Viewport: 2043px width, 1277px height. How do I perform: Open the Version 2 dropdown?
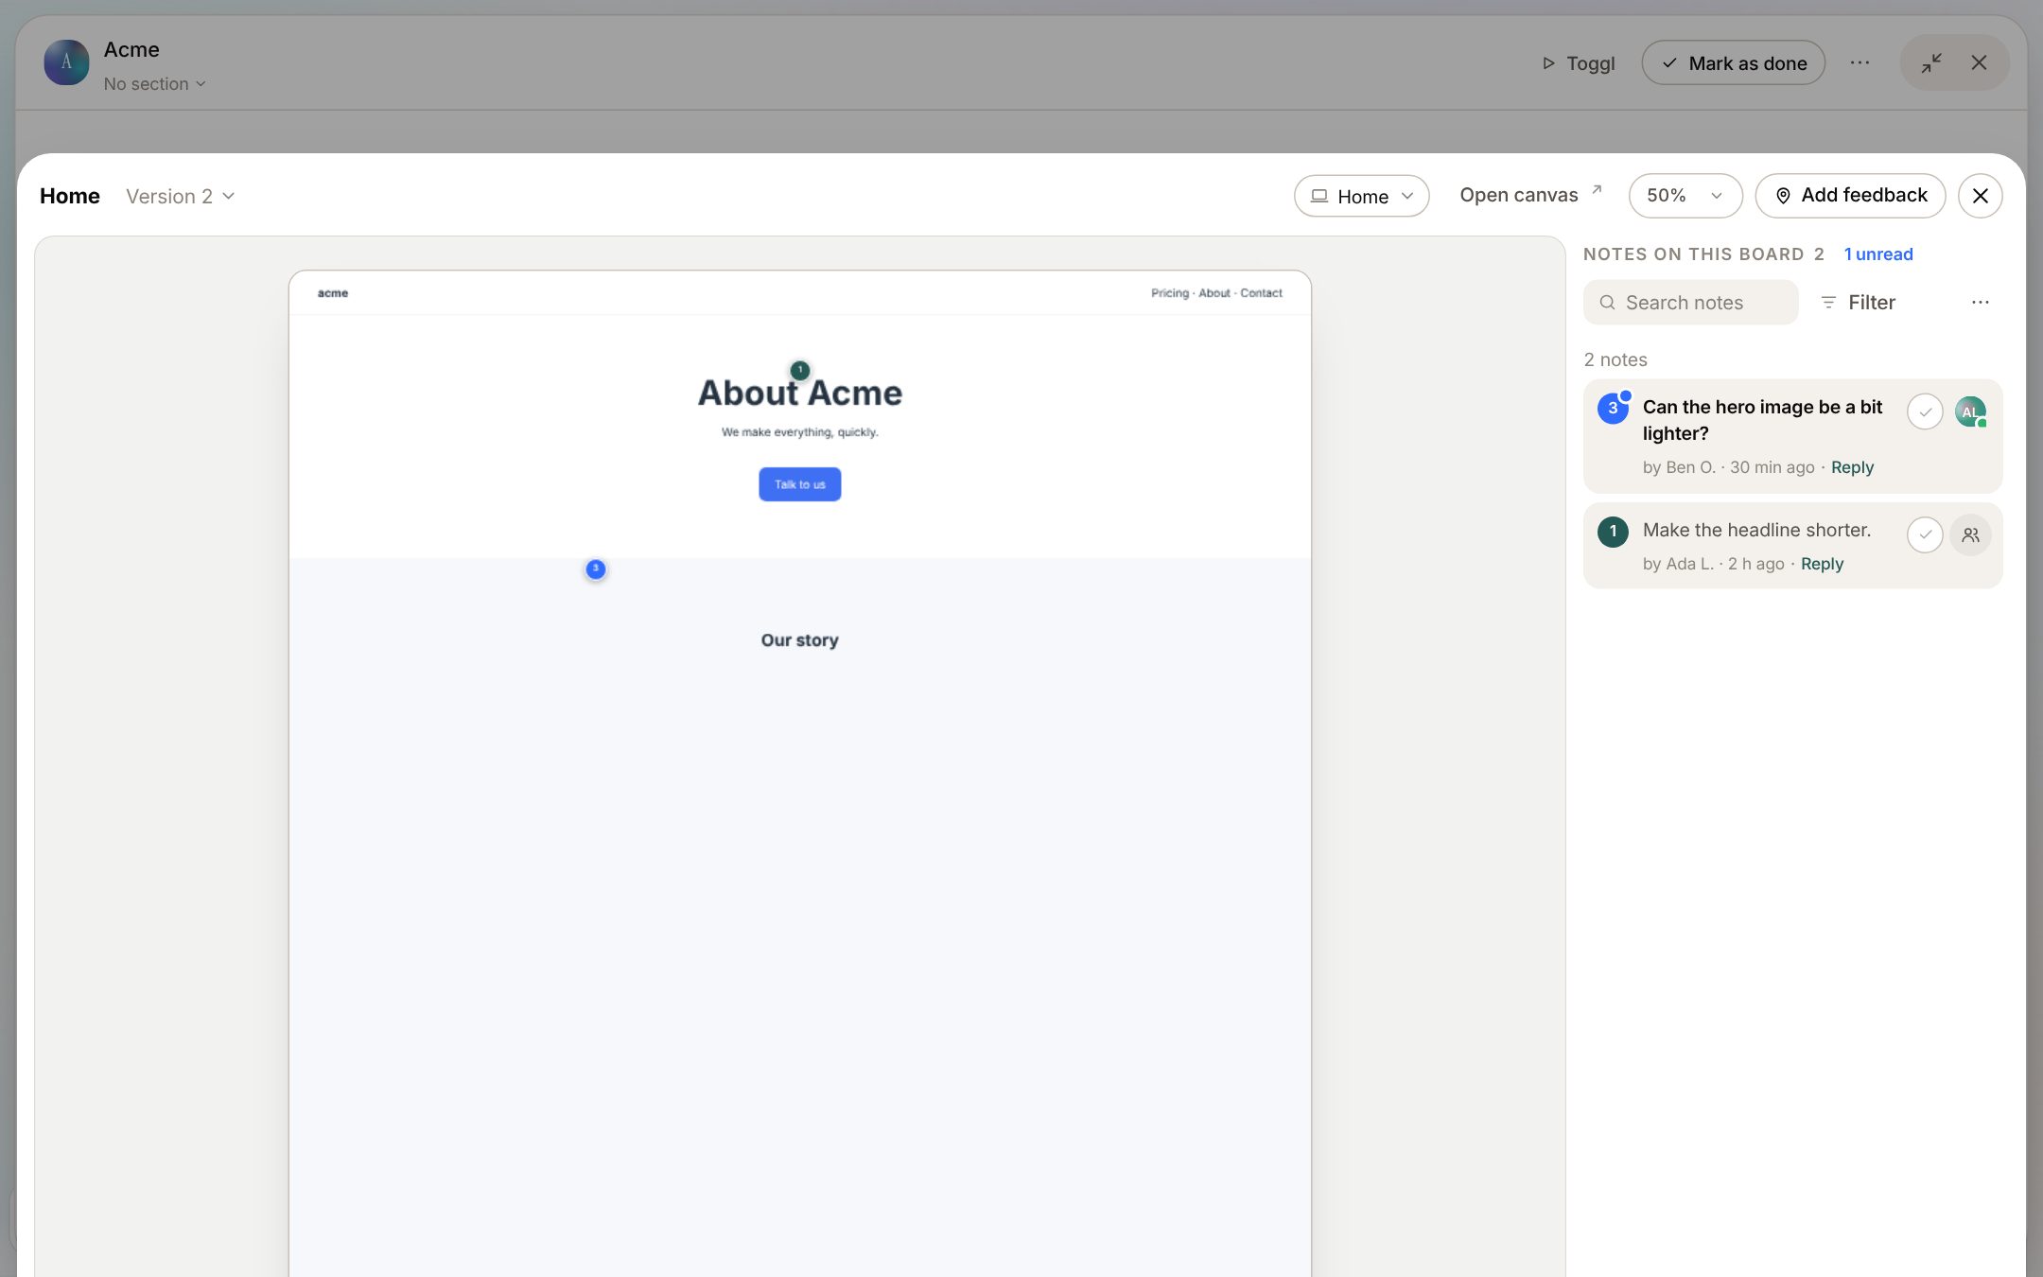180,196
